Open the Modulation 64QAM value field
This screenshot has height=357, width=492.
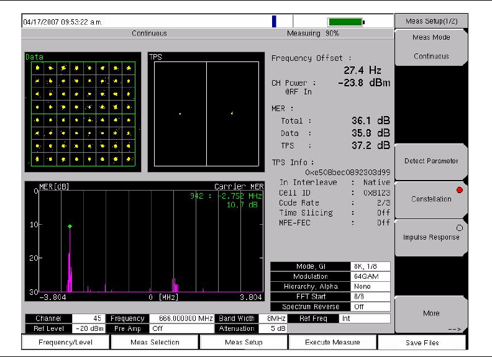pos(370,276)
